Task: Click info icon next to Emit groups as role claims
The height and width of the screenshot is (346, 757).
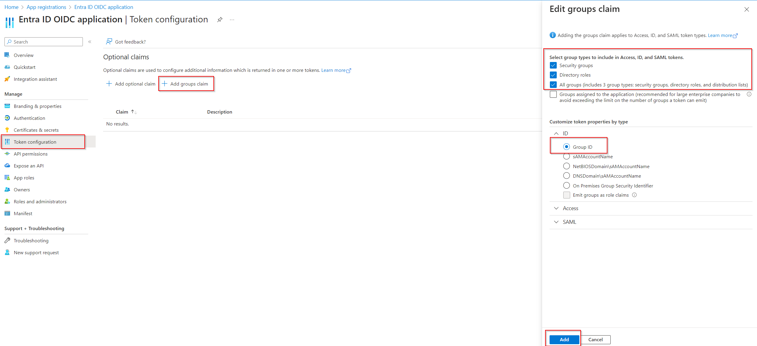Action: tap(635, 195)
